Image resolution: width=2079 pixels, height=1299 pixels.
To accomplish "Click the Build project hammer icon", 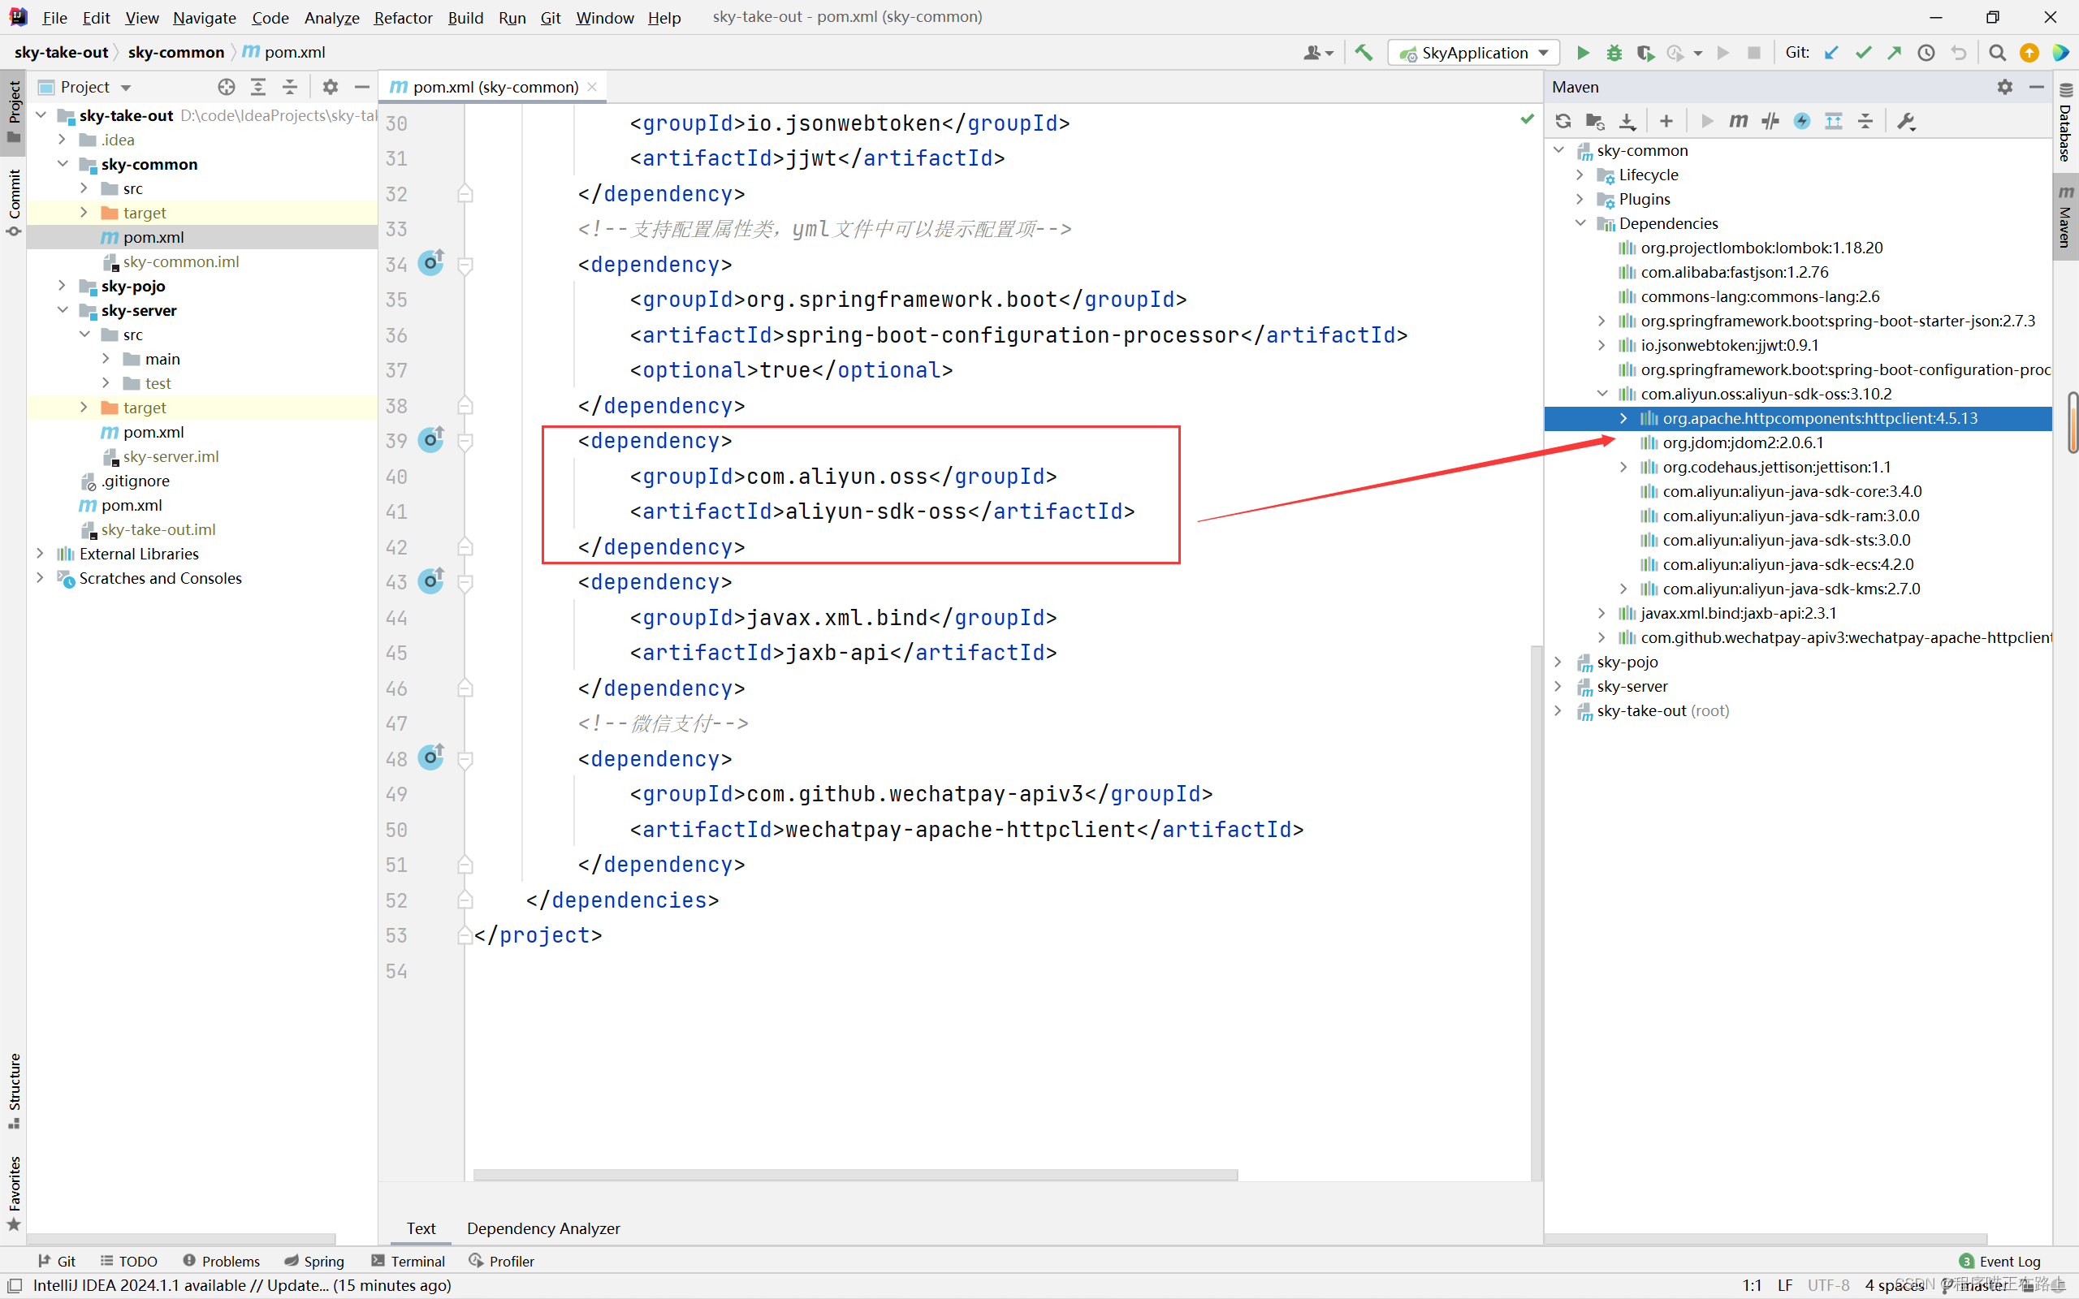I will tap(1364, 53).
